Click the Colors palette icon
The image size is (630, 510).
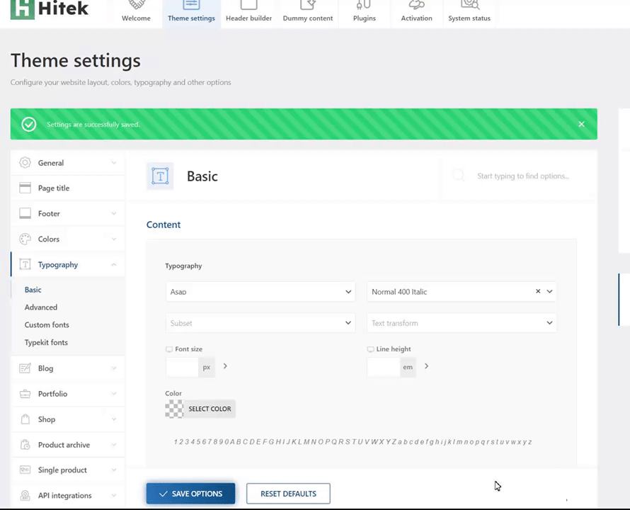click(x=25, y=239)
